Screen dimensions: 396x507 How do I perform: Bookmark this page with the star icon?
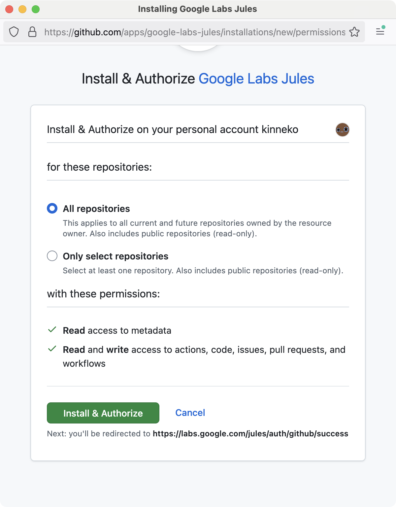point(354,32)
